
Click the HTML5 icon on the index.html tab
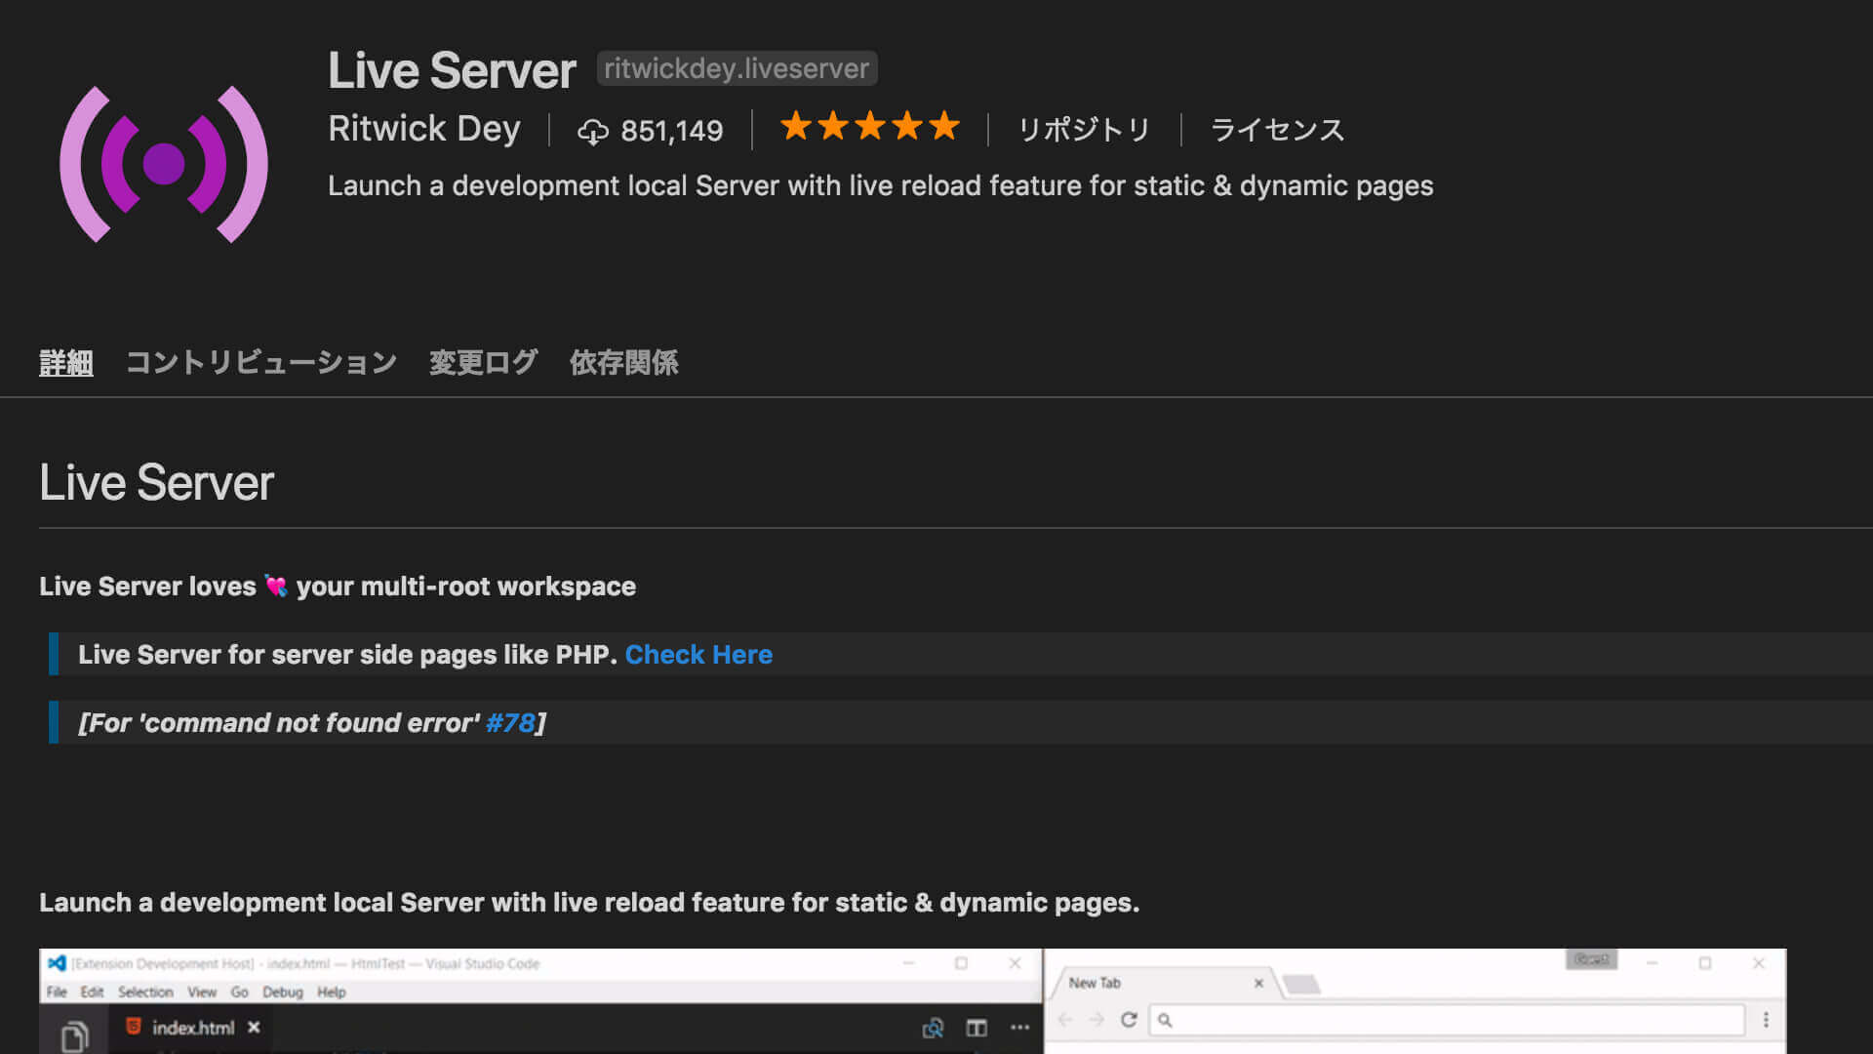(135, 1027)
